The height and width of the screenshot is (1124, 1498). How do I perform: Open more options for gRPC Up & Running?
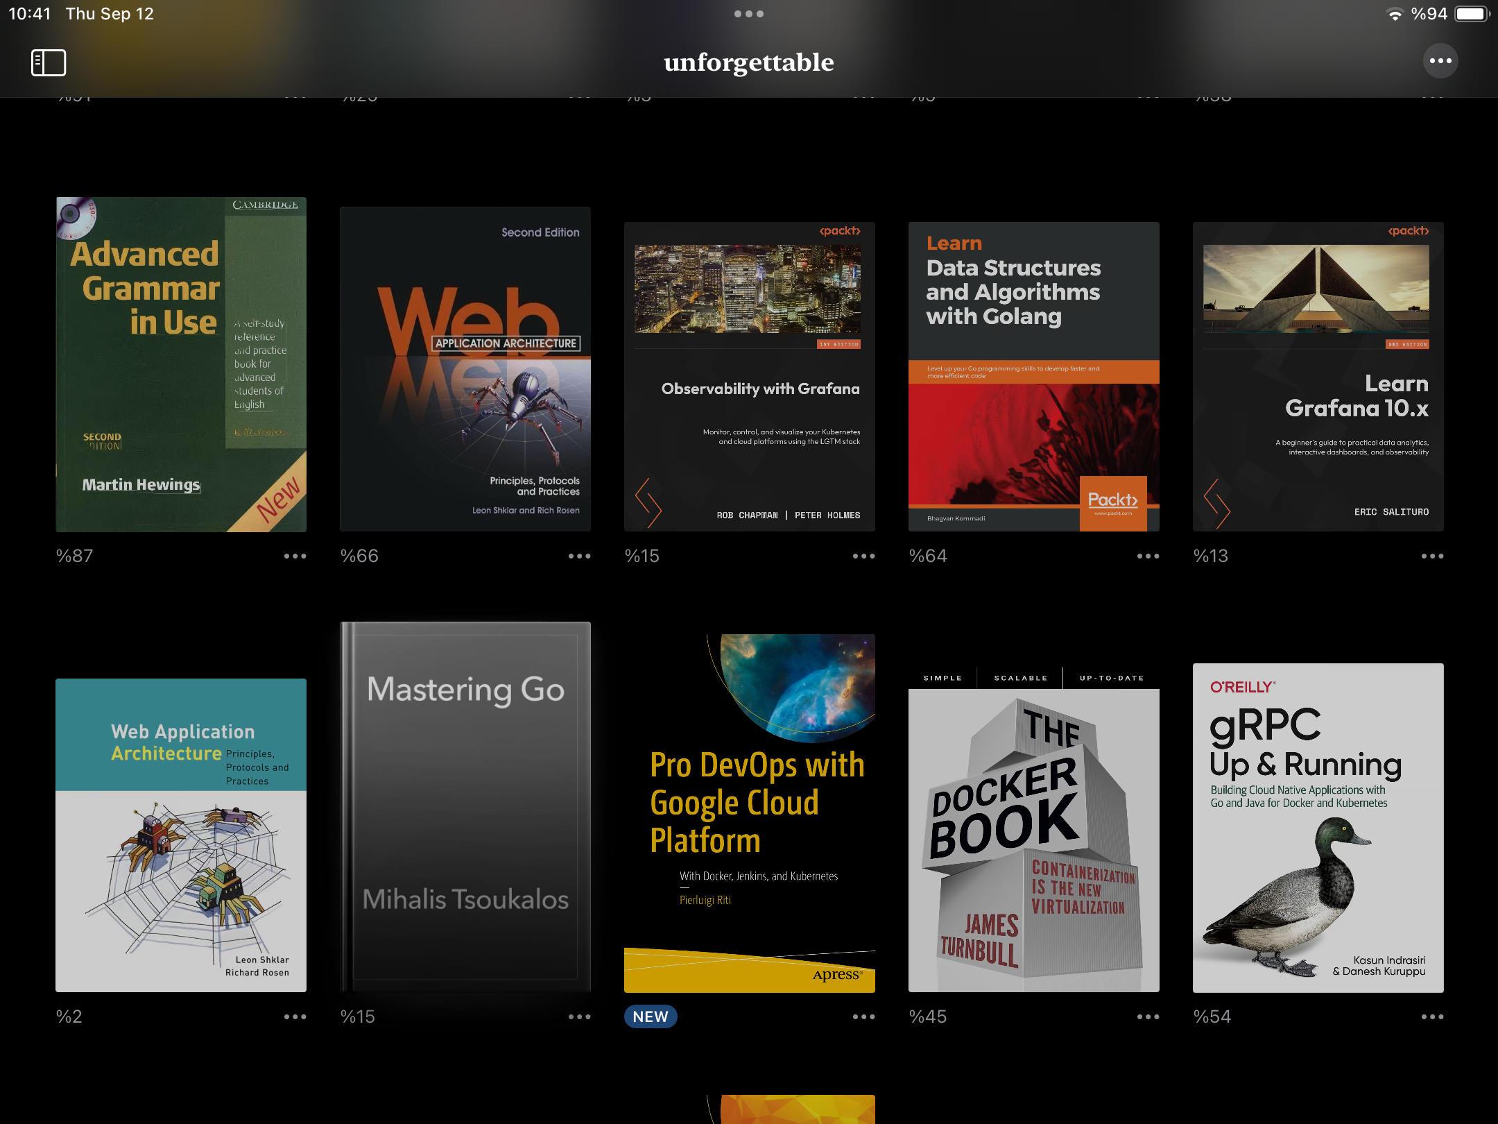[1432, 1016]
